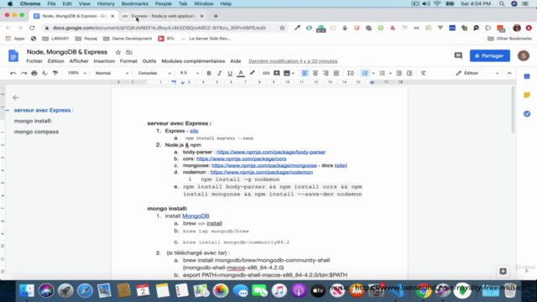Viewport: 537px width, 302px height.
Task: Open the Insertion menu
Action: point(104,61)
